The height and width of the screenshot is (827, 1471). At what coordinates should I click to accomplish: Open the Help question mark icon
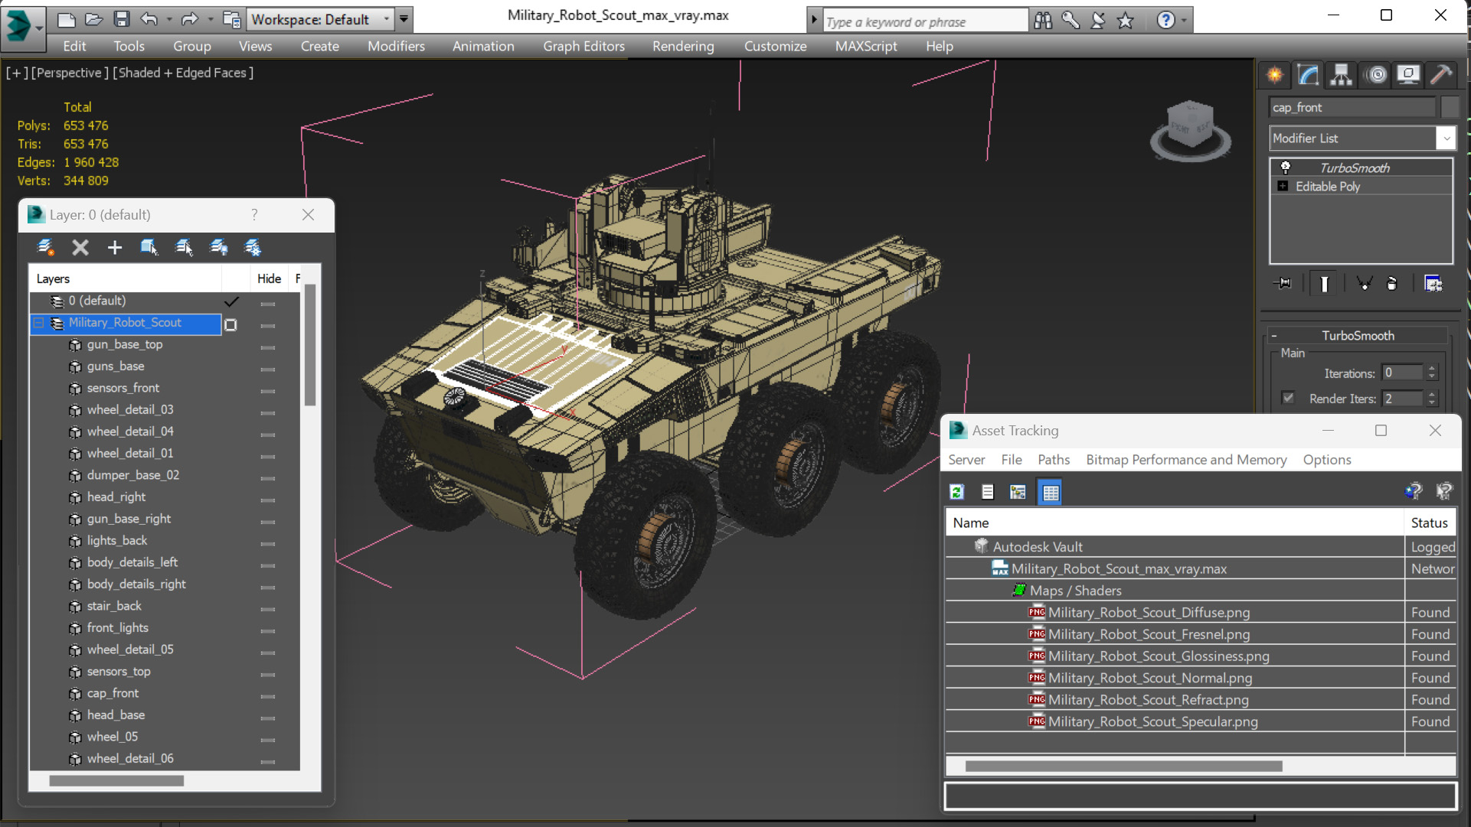pyautogui.click(x=1165, y=21)
